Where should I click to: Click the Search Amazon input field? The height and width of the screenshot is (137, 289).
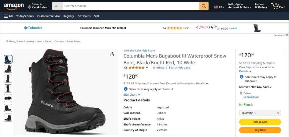131,6
